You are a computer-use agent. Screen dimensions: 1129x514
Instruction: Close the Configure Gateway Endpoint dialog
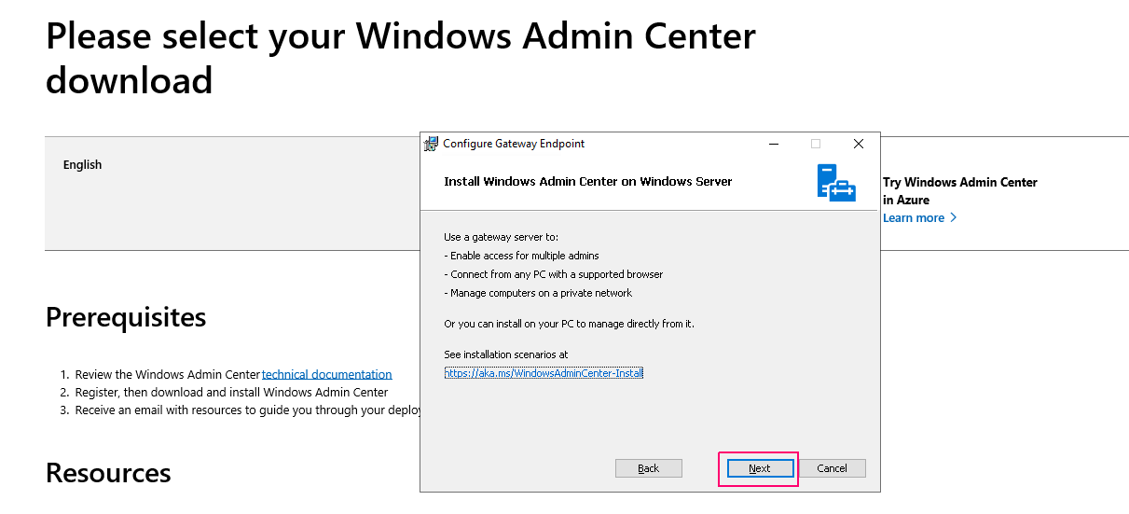859,144
